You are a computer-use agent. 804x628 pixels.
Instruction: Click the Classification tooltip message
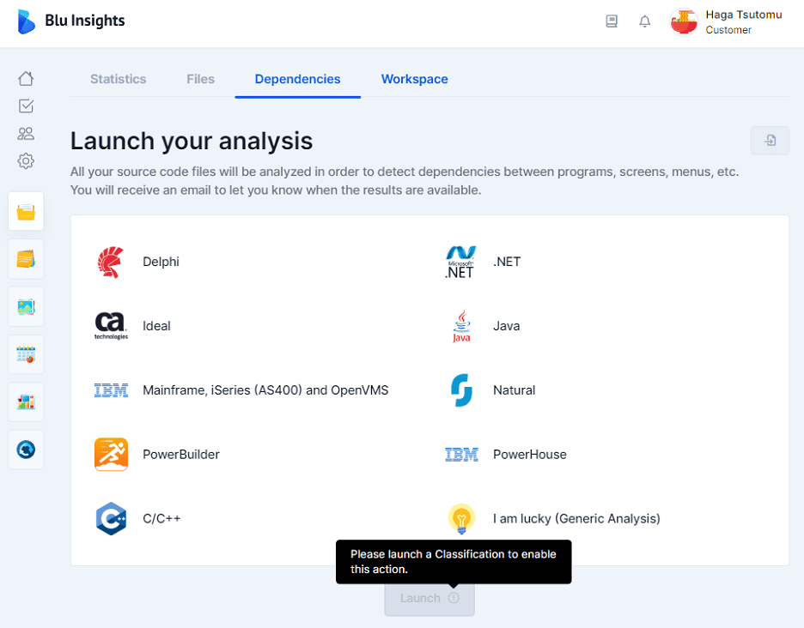tap(454, 561)
